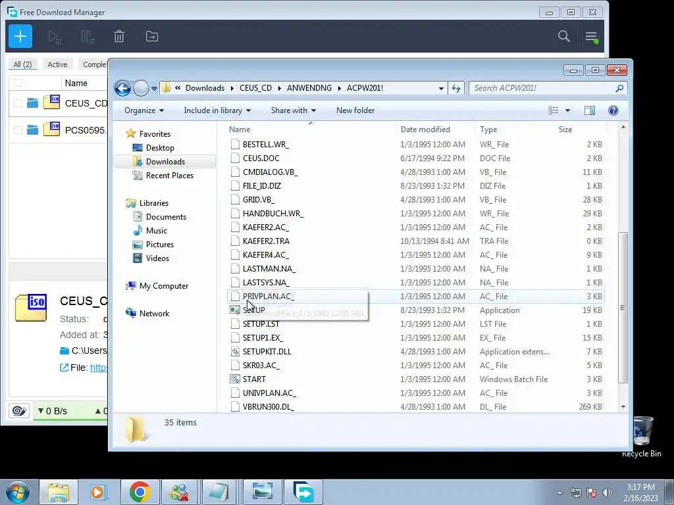Screen dimensions: 674x505
Task: Open Documents library
Action: pyautogui.click(x=166, y=217)
